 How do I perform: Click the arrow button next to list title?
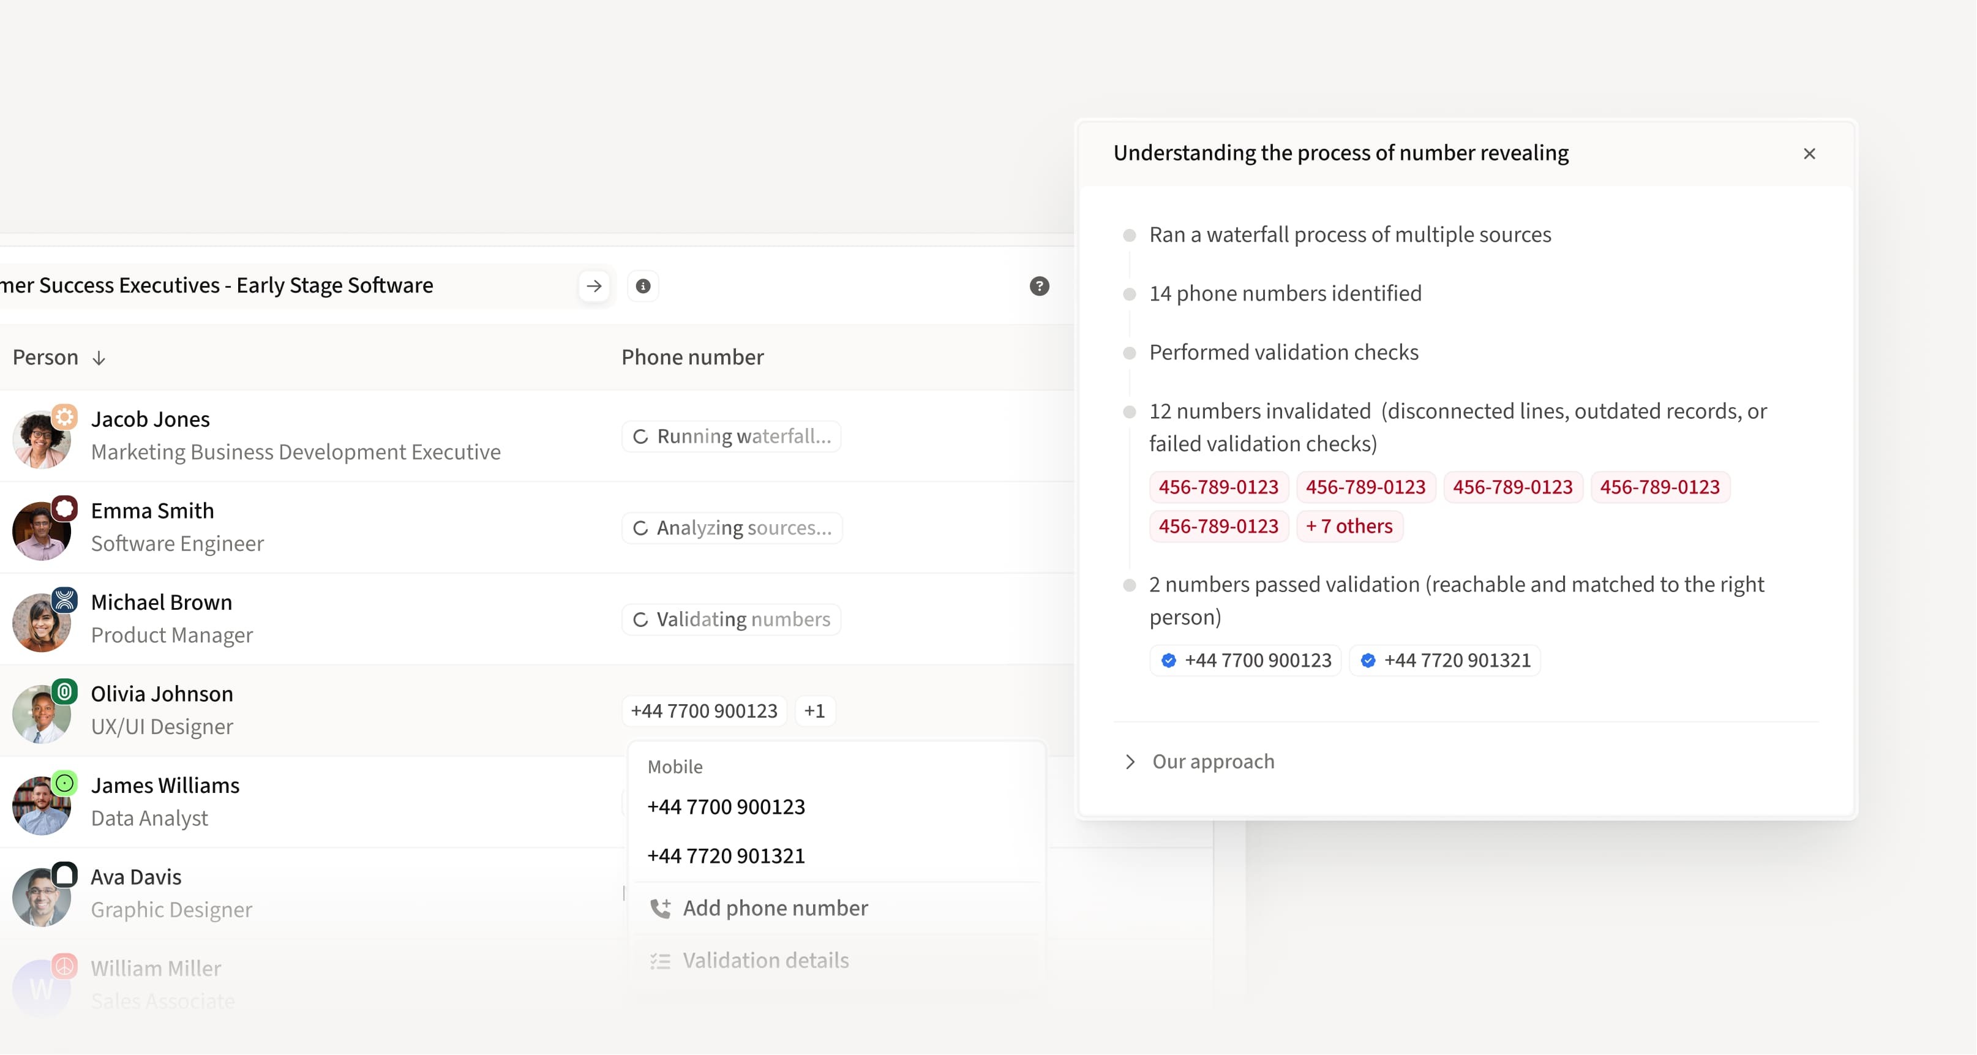tap(594, 286)
